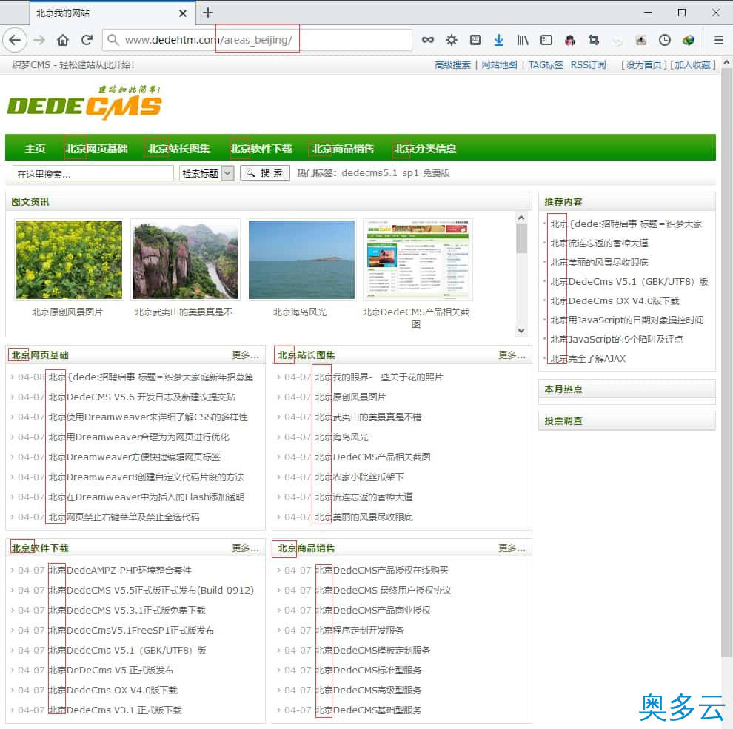Open 北京DedeAMPZ-PHP环境整合套件 link
Image resolution: width=733 pixels, height=729 pixels.
pos(120,571)
